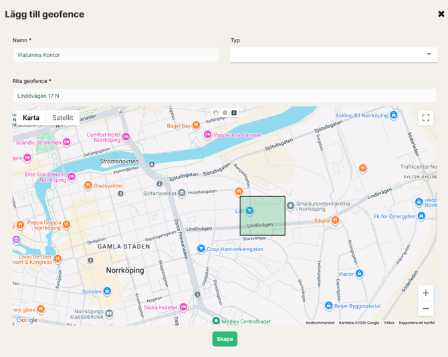
Task: Switch to Karta map view
Action: coord(31,118)
